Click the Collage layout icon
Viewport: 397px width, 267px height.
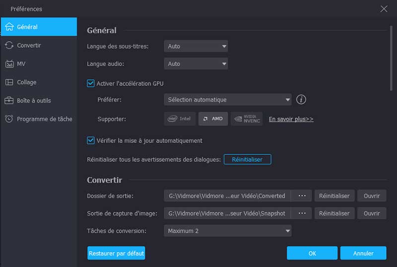9,82
